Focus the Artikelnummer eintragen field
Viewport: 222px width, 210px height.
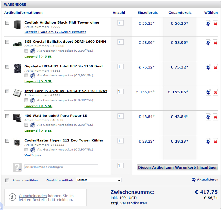[61, 167]
